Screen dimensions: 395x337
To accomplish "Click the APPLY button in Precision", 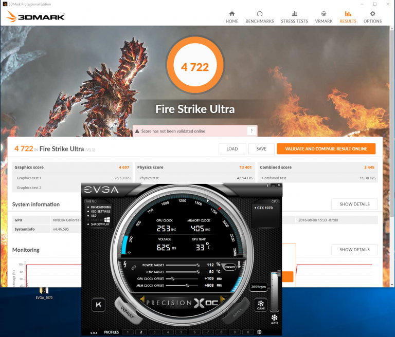I will pos(237,312).
